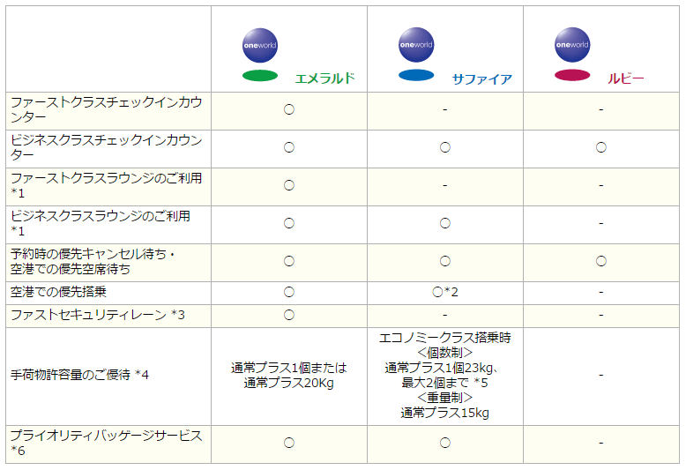Click Sapphire circle for Business Class lounge row
This screenshot has width=686, height=470.
(445, 224)
